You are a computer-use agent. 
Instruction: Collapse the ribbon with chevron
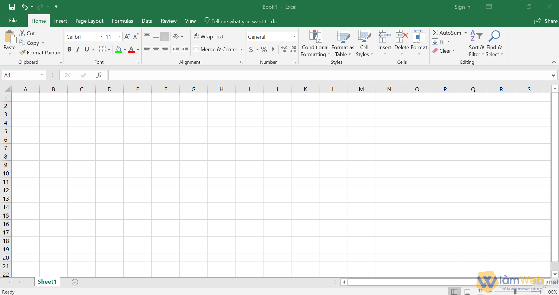tap(554, 62)
